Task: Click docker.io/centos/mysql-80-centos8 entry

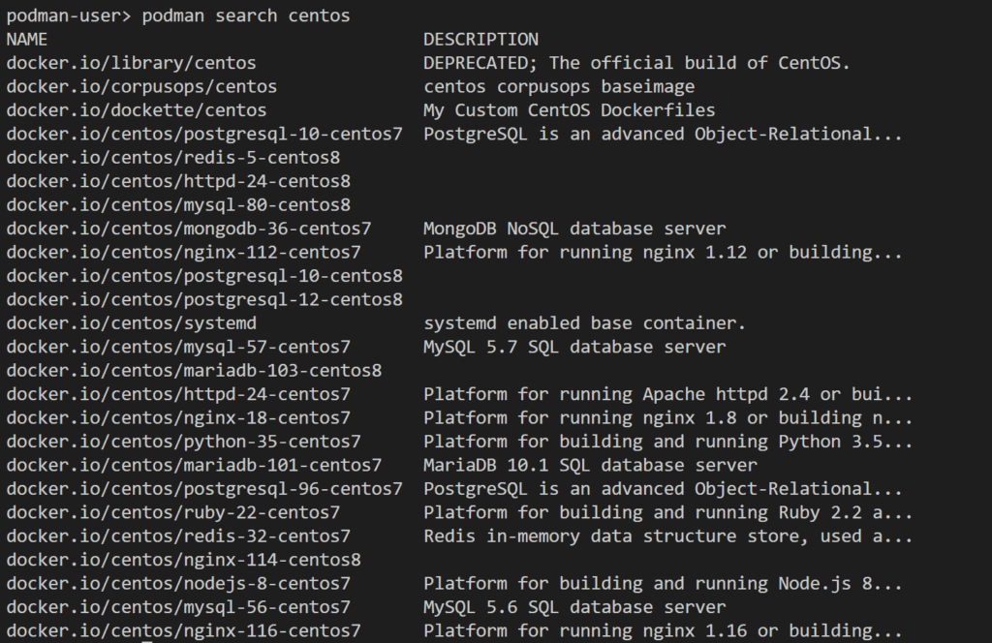Action: [178, 205]
